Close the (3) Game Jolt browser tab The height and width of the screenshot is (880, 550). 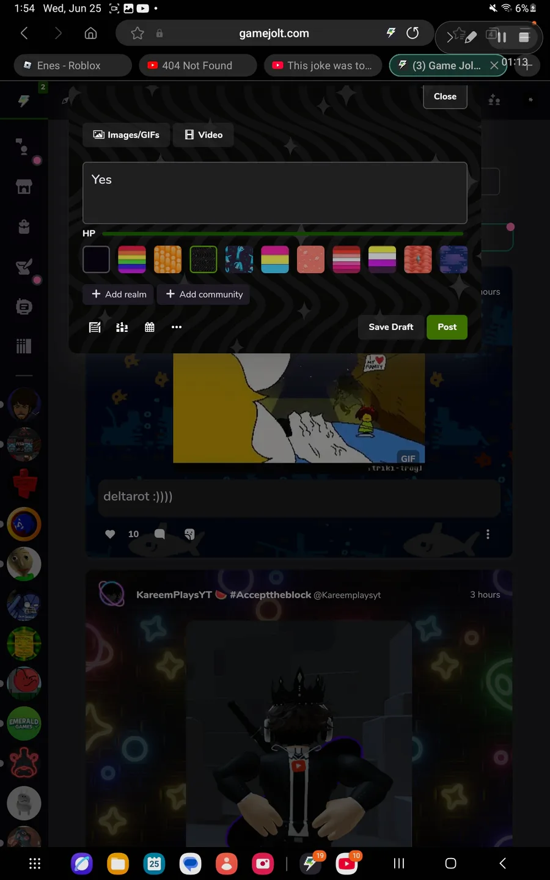(494, 65)
